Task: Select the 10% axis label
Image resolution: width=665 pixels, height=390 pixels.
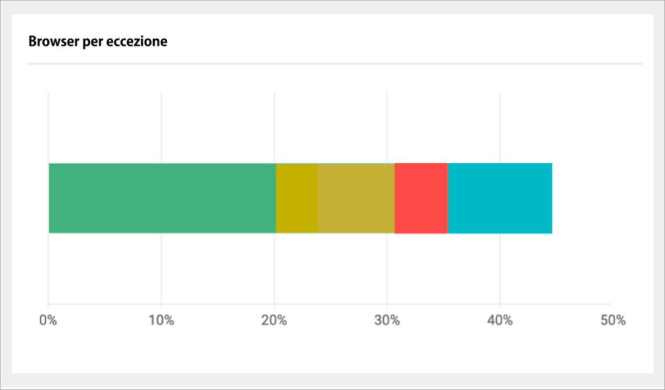Action: click(x=161, y=321)
